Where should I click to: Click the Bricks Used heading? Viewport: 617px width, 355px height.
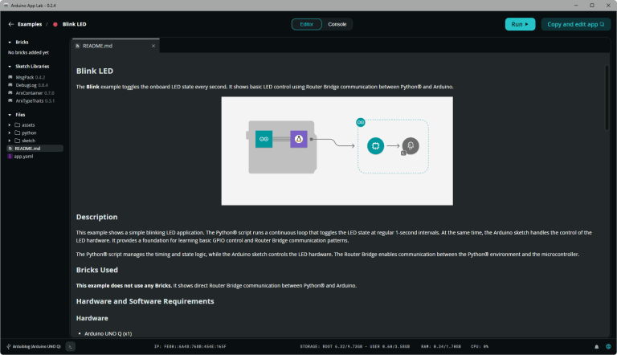coord(96,270)
